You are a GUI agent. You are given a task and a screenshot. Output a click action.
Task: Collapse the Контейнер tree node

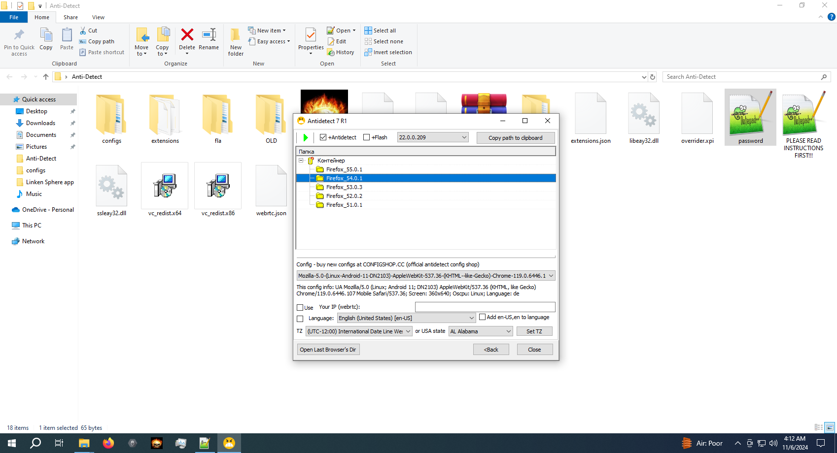click(x=301, y=161)
